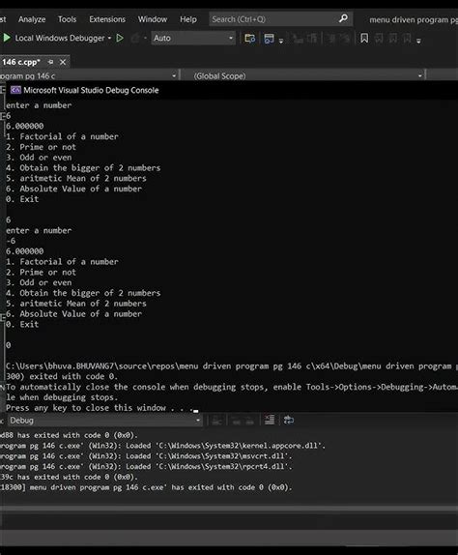Click second '6. Absolute Value of a number'
The image size is (458, 555).
coord(73,314)
